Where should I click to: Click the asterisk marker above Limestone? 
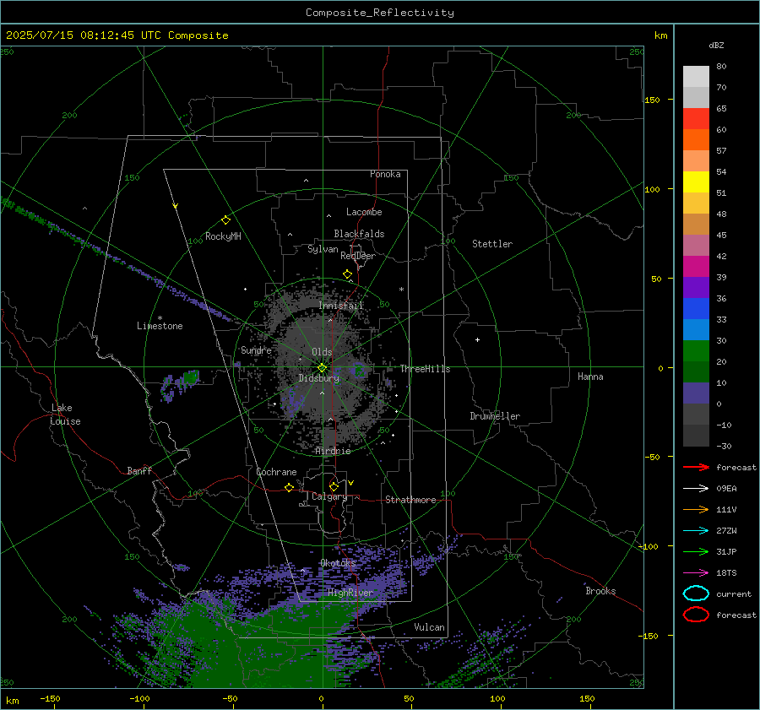click(x=160, y=318)
